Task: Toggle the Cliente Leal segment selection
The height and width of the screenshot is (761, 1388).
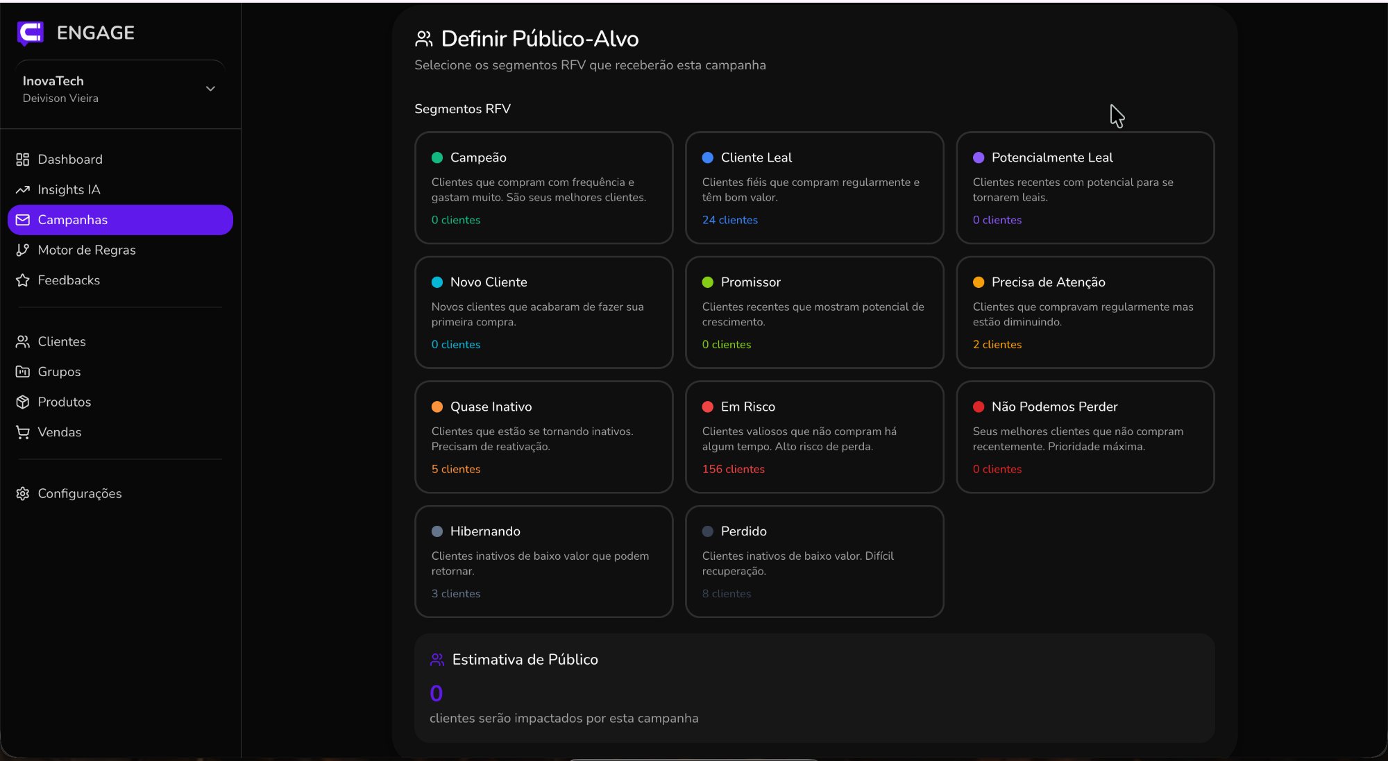Action: click(813, 188)
